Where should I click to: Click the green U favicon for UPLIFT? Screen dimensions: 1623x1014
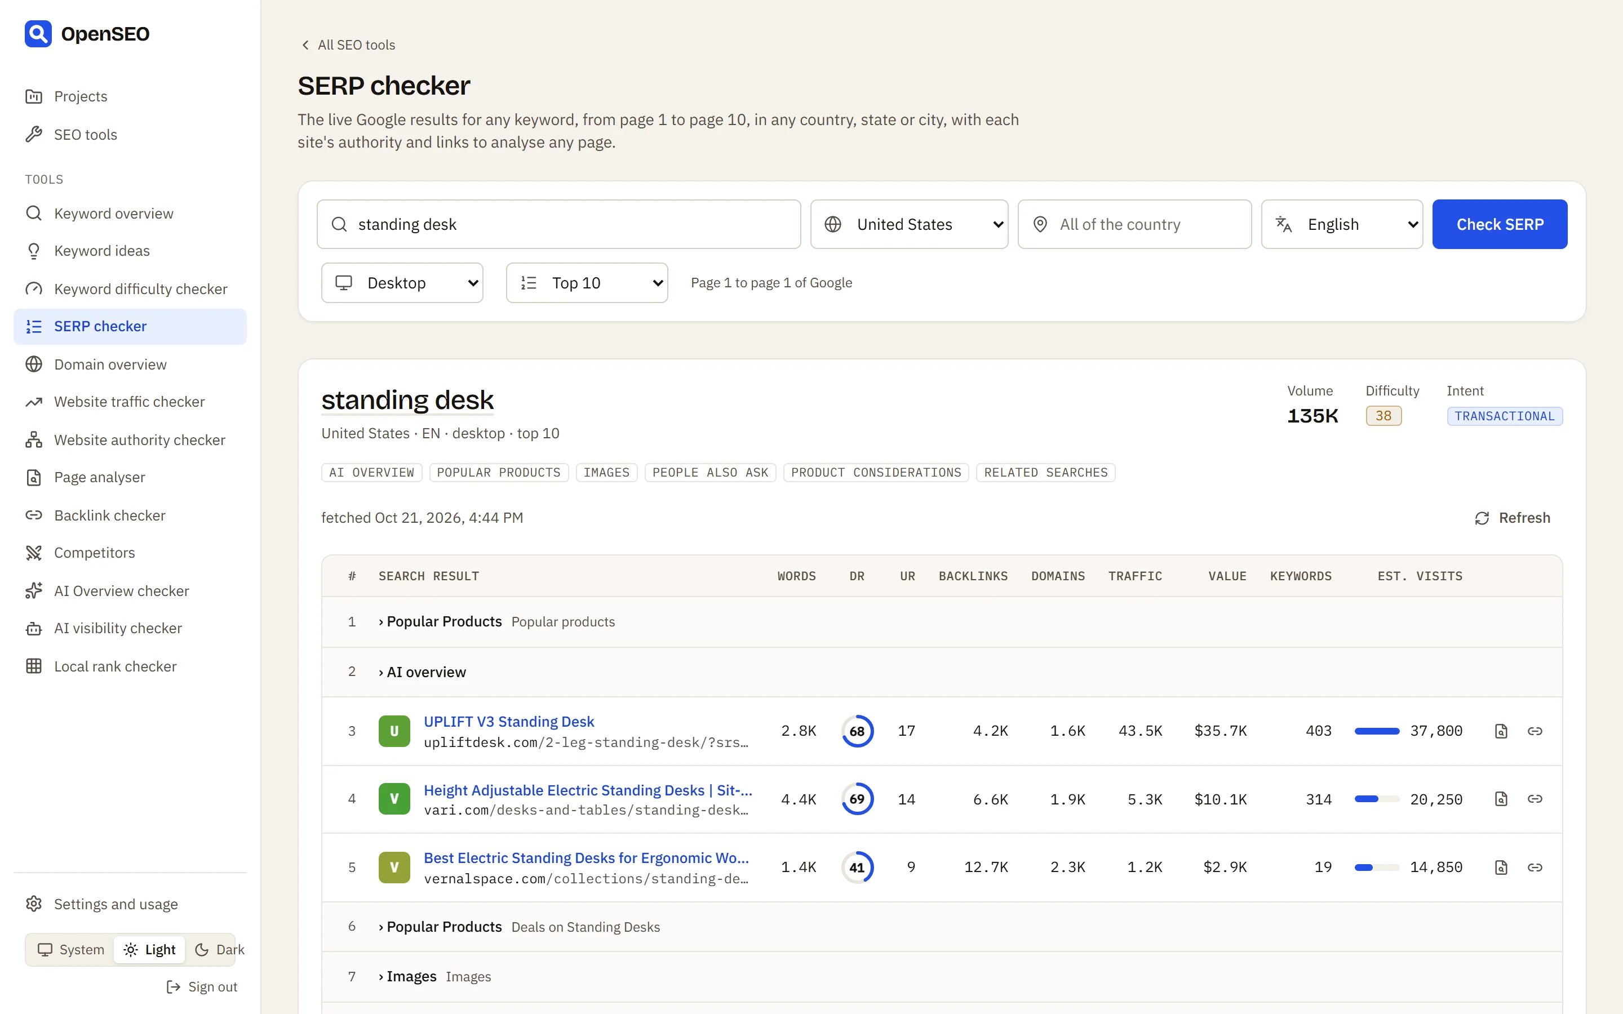pos(394,731)
